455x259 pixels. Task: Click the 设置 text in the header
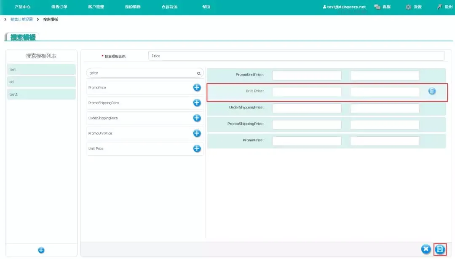pos(418,7)
